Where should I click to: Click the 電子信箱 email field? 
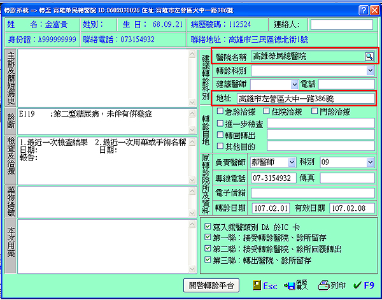(x=312, y=193)
